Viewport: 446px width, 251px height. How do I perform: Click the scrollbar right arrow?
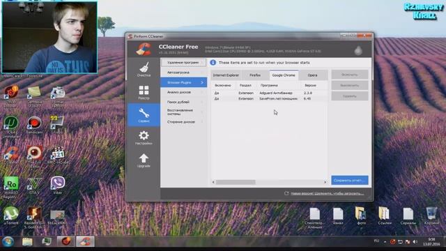[325, 182]
